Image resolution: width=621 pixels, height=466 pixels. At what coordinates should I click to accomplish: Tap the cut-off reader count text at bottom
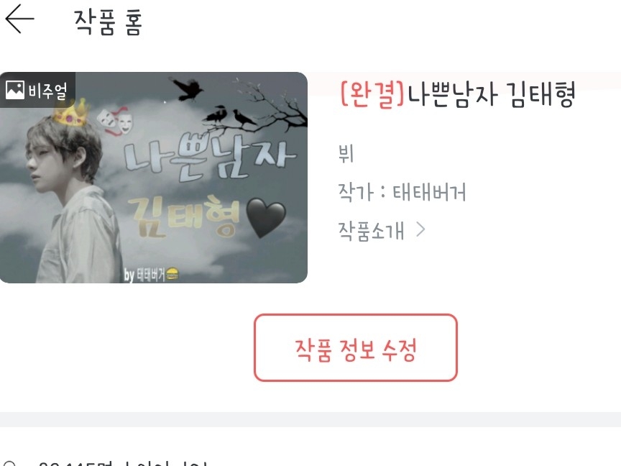pyautogui.click(x=123, y=463)
